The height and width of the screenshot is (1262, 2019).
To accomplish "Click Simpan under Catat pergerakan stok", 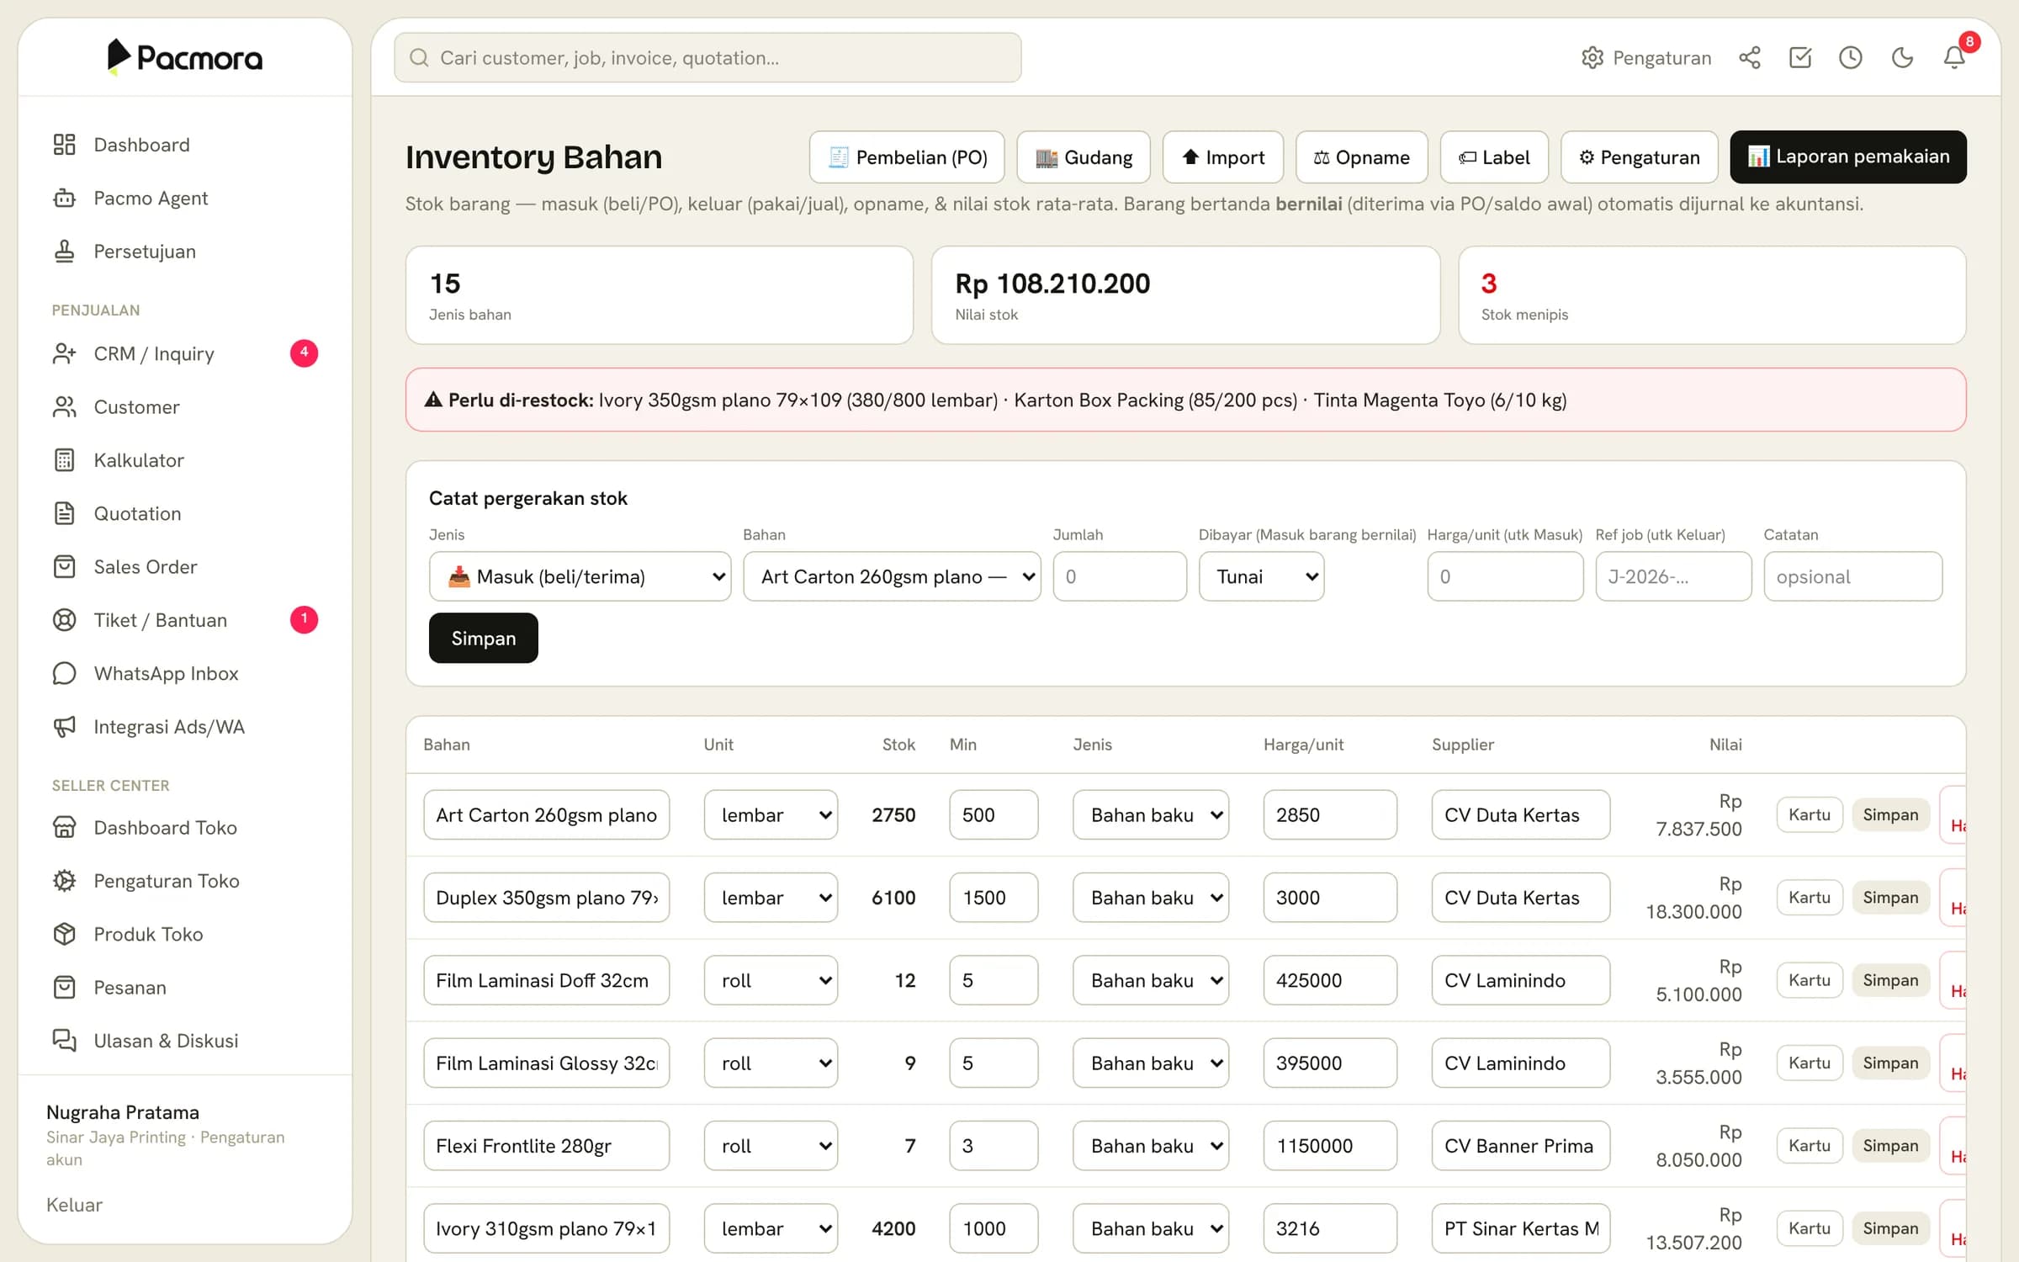I will pyautogui.click(x=484, y=639).
